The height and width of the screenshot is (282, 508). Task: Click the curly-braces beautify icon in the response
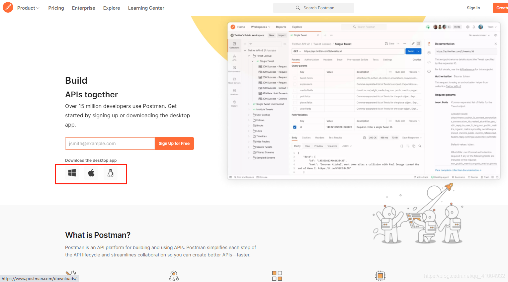[402, 146]
